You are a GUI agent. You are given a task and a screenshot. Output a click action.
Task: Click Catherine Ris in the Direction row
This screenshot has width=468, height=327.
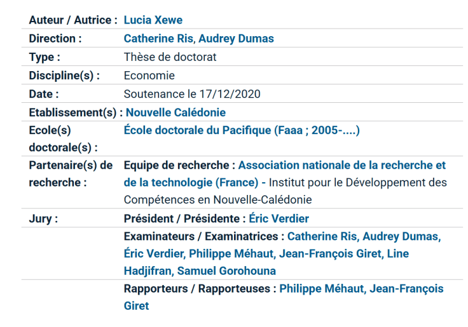(x=158, y=39)
